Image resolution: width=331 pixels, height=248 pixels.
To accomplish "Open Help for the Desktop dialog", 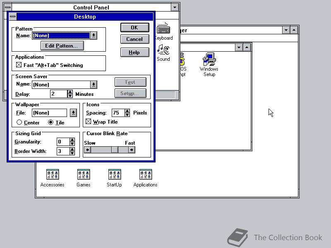I will pyautogui.click(x=135, y=52).
